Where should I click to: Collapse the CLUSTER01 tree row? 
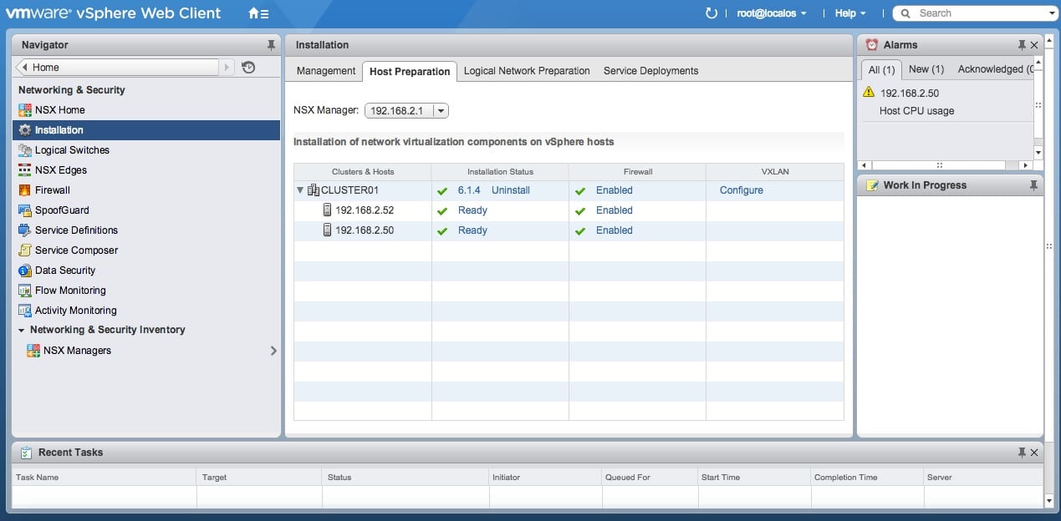click(300, 190)
